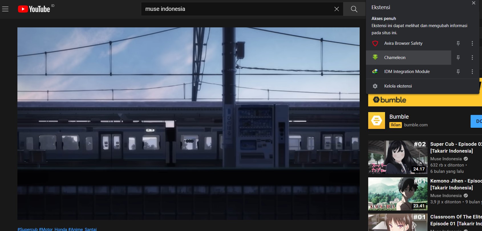Screen dimensions: 482x231
Task: Click '632 rb x ditonton' view count
Action: [447, 165]
